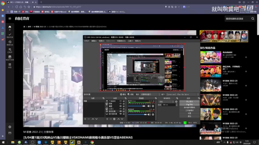This screenshot has width=259, height=145.
Task: Open My List checkmark icon in sidebar
Action: point(10,34)
